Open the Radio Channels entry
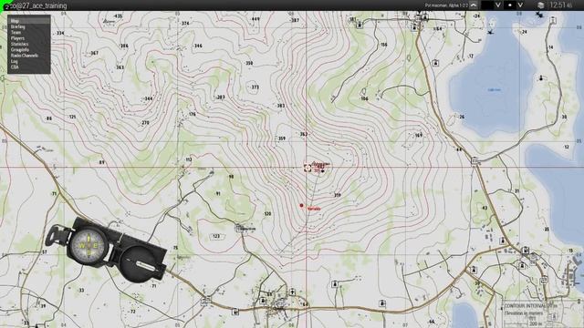 [x=25, y=56]
